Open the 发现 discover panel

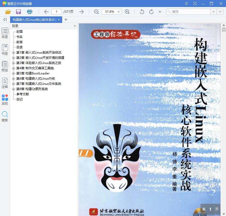coord(5,100)
